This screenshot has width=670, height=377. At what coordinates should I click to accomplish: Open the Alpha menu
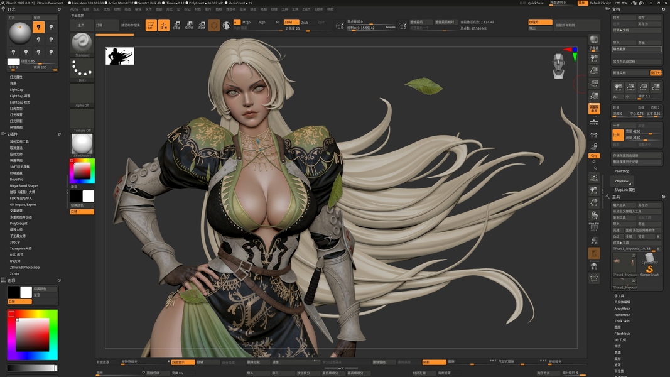pos(74,9)
